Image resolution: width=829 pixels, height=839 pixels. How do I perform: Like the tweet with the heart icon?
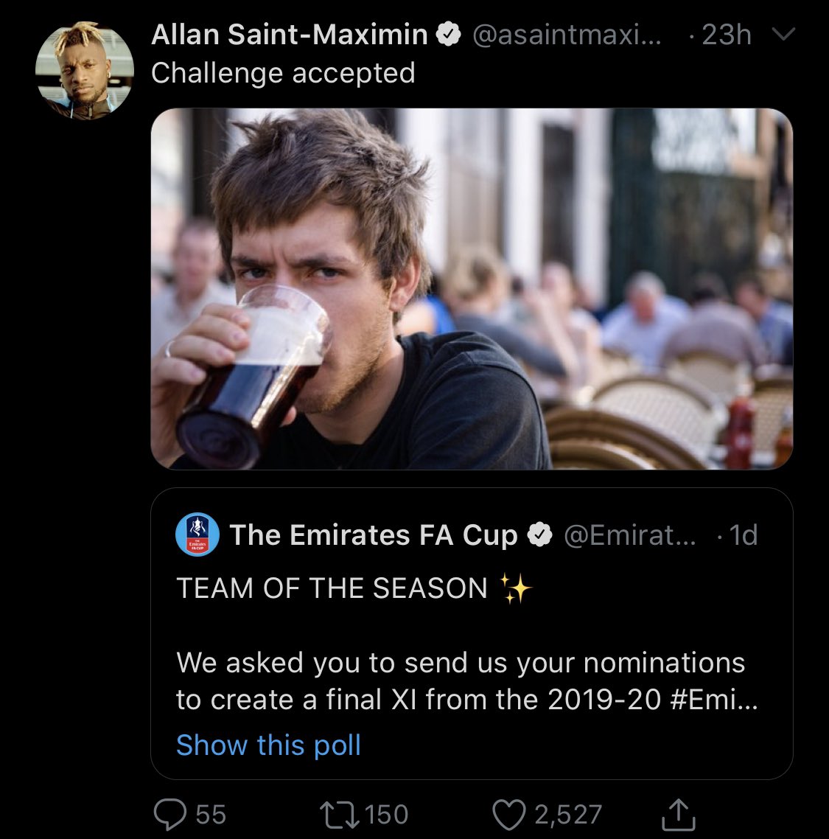coord(507,814)
